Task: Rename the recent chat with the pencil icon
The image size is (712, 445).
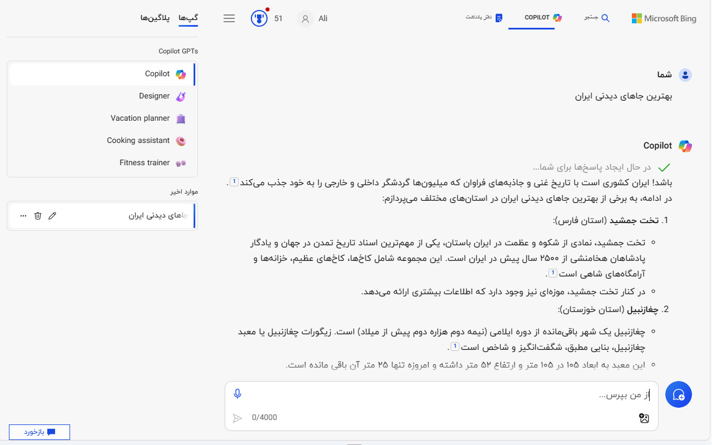Action: click(x=52, y=215)
